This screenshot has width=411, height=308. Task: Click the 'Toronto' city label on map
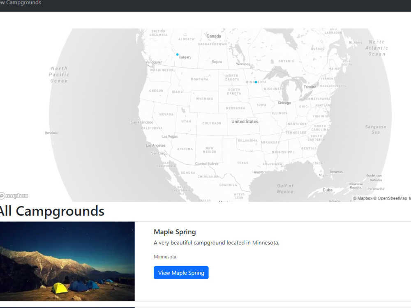tap(310, 87)
